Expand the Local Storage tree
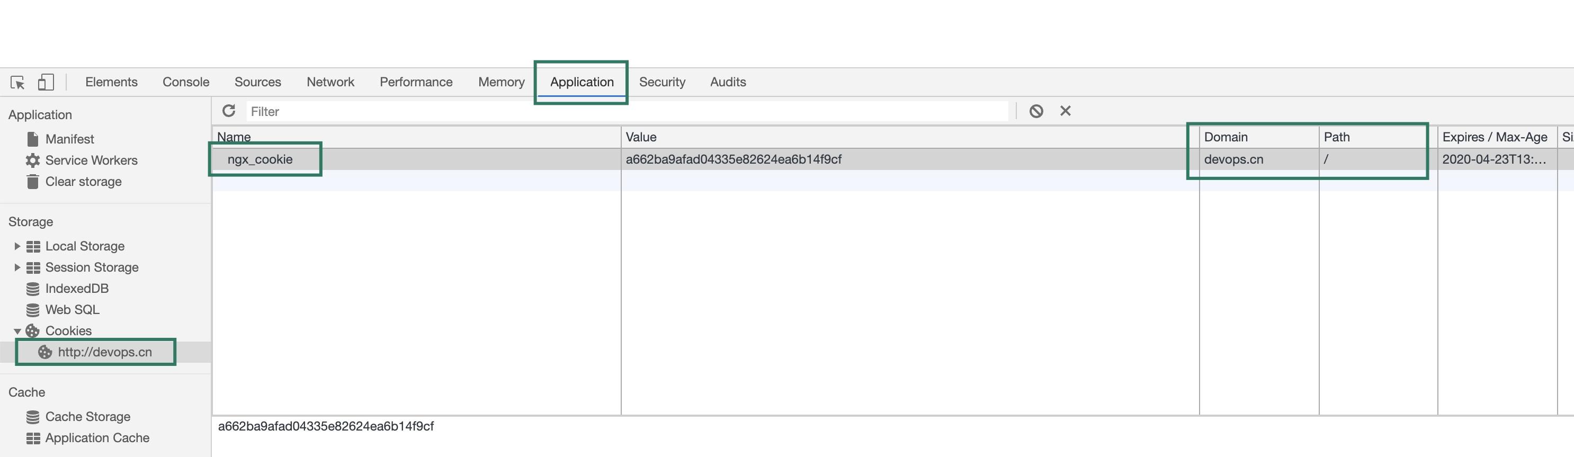Viewport: 1574px width, 457px height. click(17, 246)
